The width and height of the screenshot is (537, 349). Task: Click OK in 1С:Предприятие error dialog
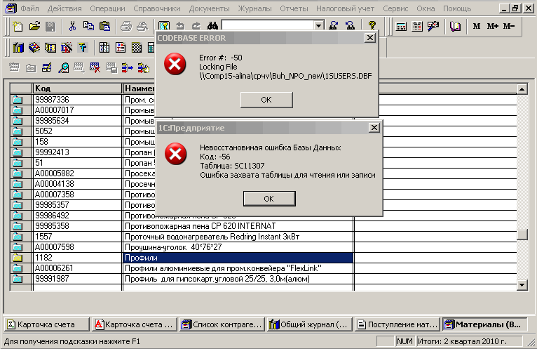coord(269,199)
